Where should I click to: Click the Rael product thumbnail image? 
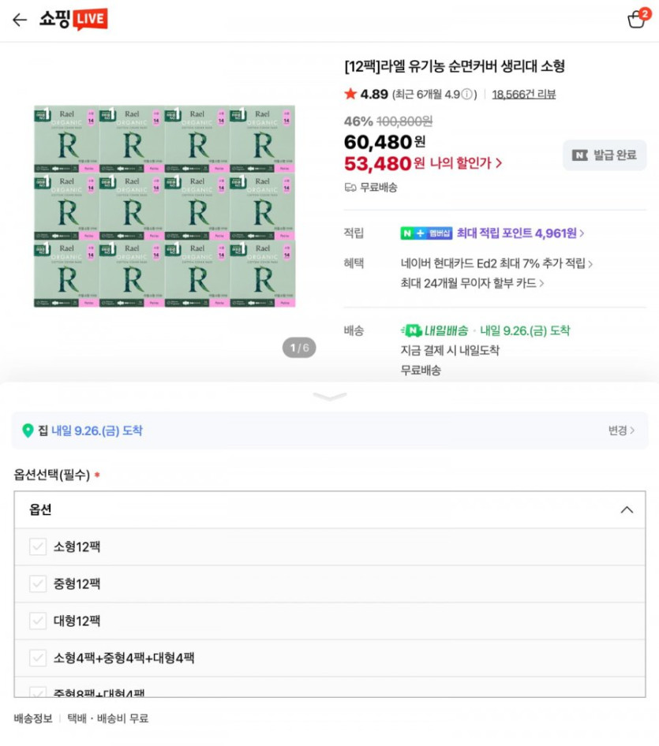pos(164,206)
